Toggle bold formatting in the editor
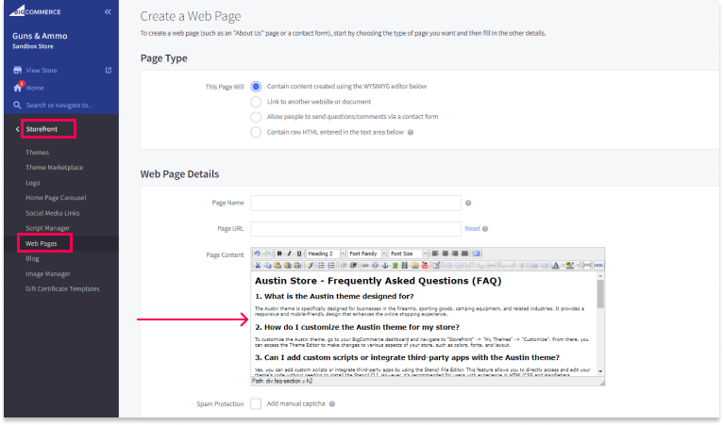 (279, 253)
